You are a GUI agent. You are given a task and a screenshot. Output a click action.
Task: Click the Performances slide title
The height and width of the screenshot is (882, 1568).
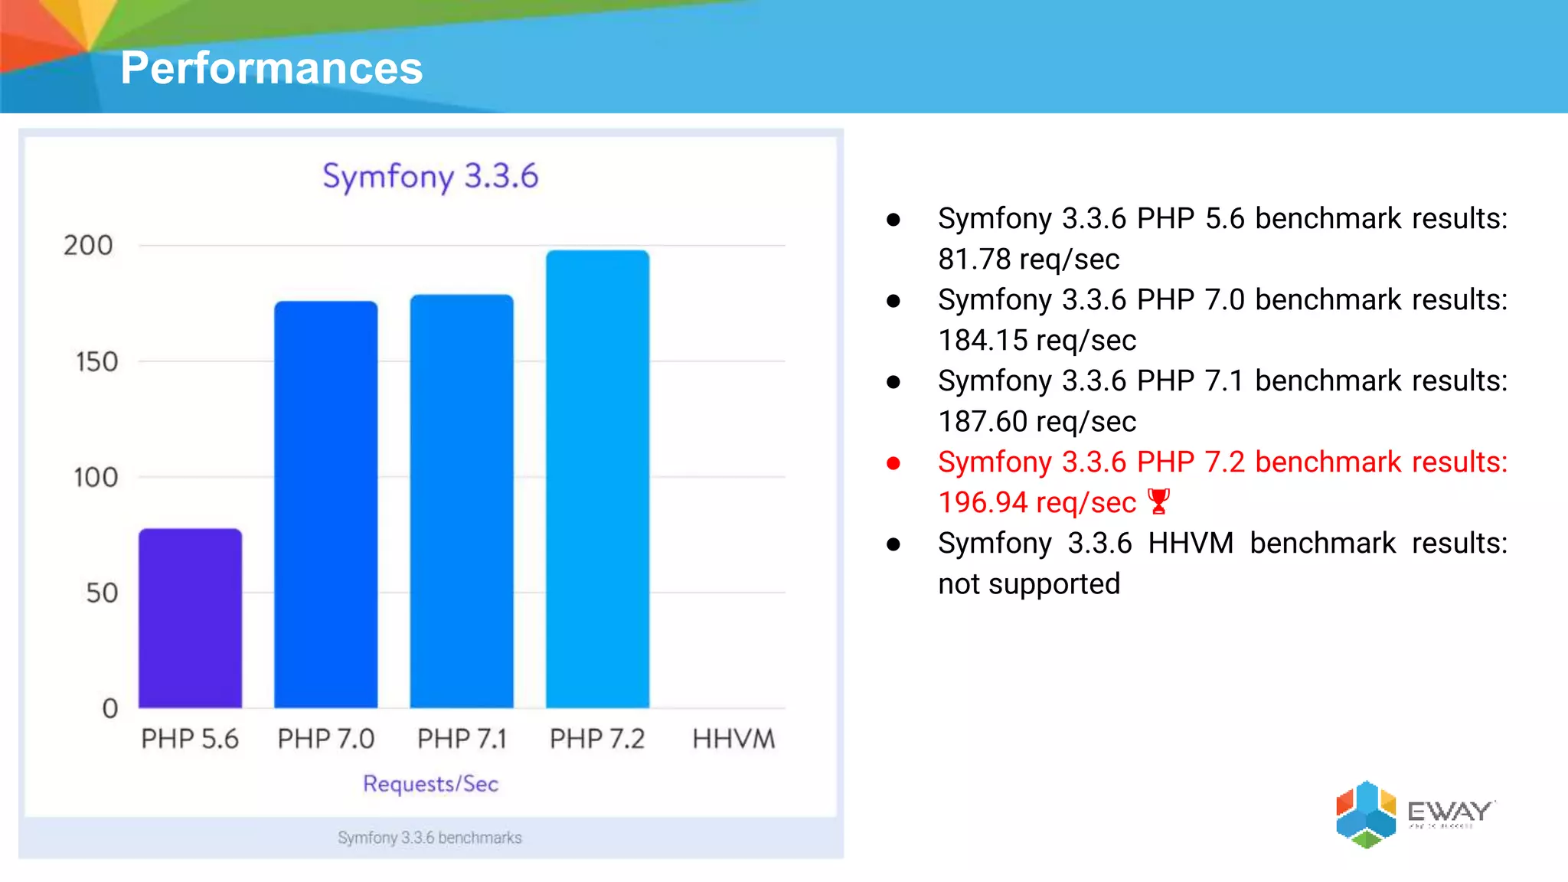[x=272, y=67]
